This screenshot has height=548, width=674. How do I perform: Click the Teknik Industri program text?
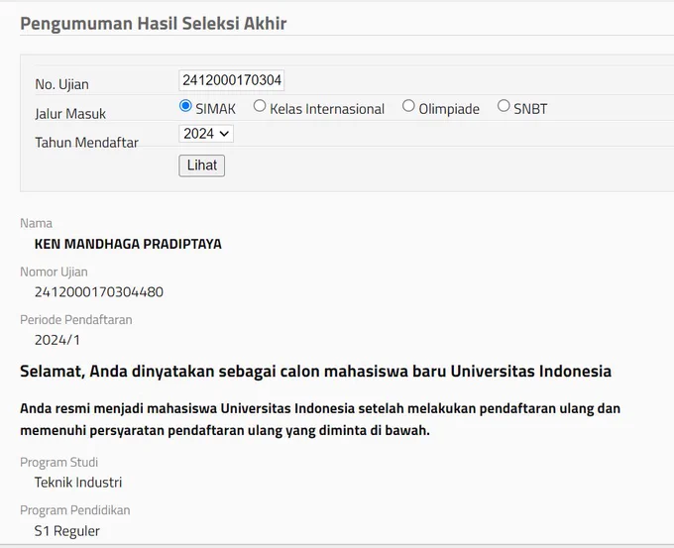(78, 483)
